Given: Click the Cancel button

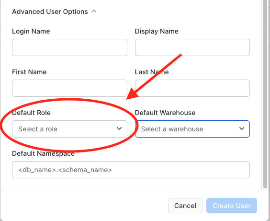Looking at the screenshot, I should coord(185,206).
